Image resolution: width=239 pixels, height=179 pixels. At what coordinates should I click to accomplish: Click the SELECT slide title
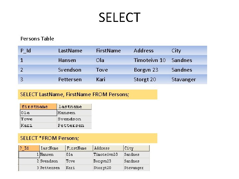119,17
